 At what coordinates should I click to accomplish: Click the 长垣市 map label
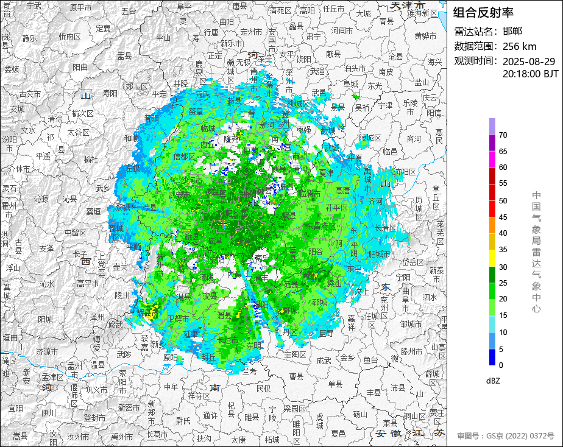pyautogui.click(x=228, y=339)
